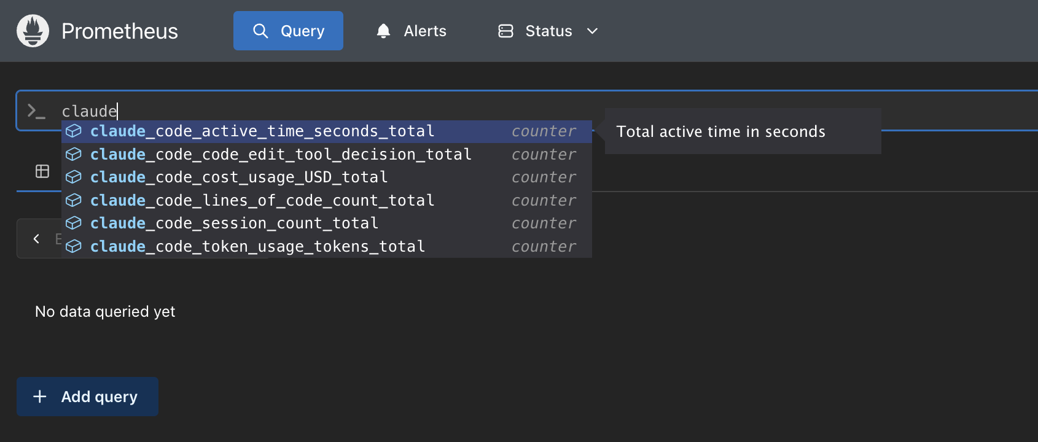This screenshot has width=1038, height=442.
Task: Click the Alerts bell icon
Action: (383, 31)
